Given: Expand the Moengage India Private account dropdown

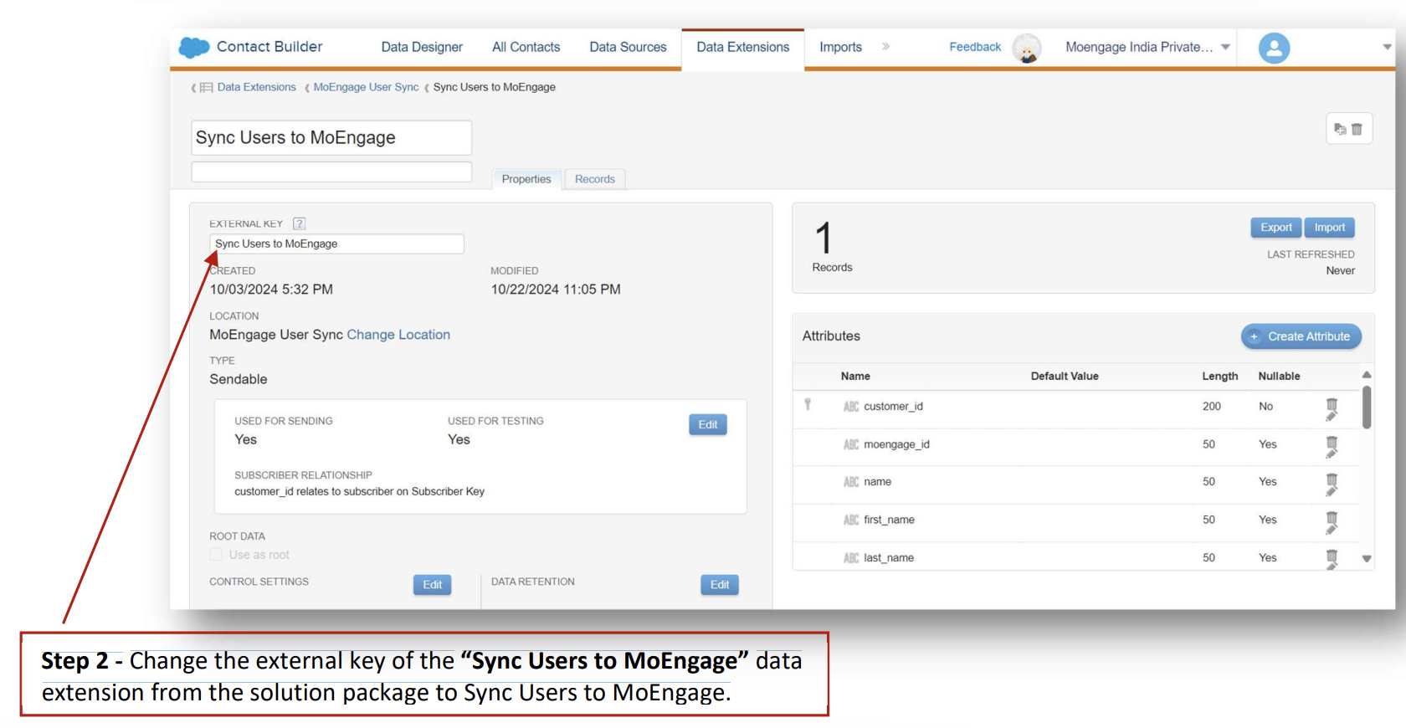Looking at the screenshot, I should pos(1225,48).
